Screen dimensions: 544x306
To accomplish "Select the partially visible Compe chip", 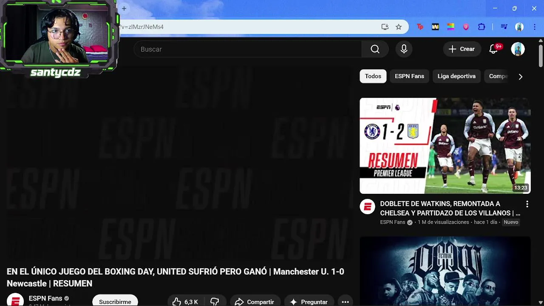I will coord(497,76).
